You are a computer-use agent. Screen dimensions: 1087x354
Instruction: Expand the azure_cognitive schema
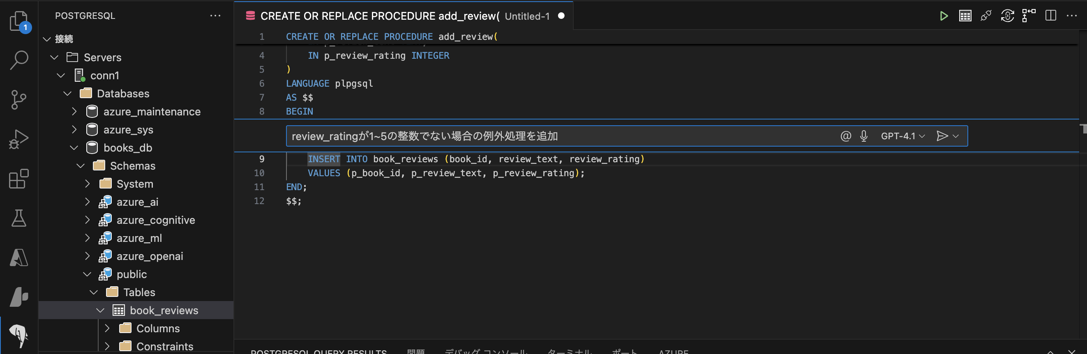tap(88, 221)
